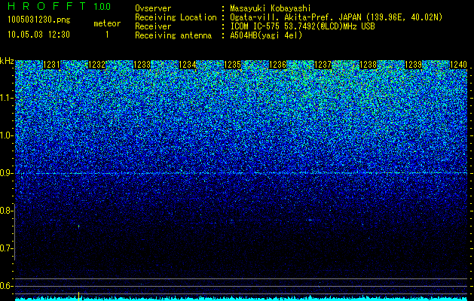The height and width of the screenshot is (301, 474).
Task: Click the 0.9 kHz axis label
Action: [6, 173]
